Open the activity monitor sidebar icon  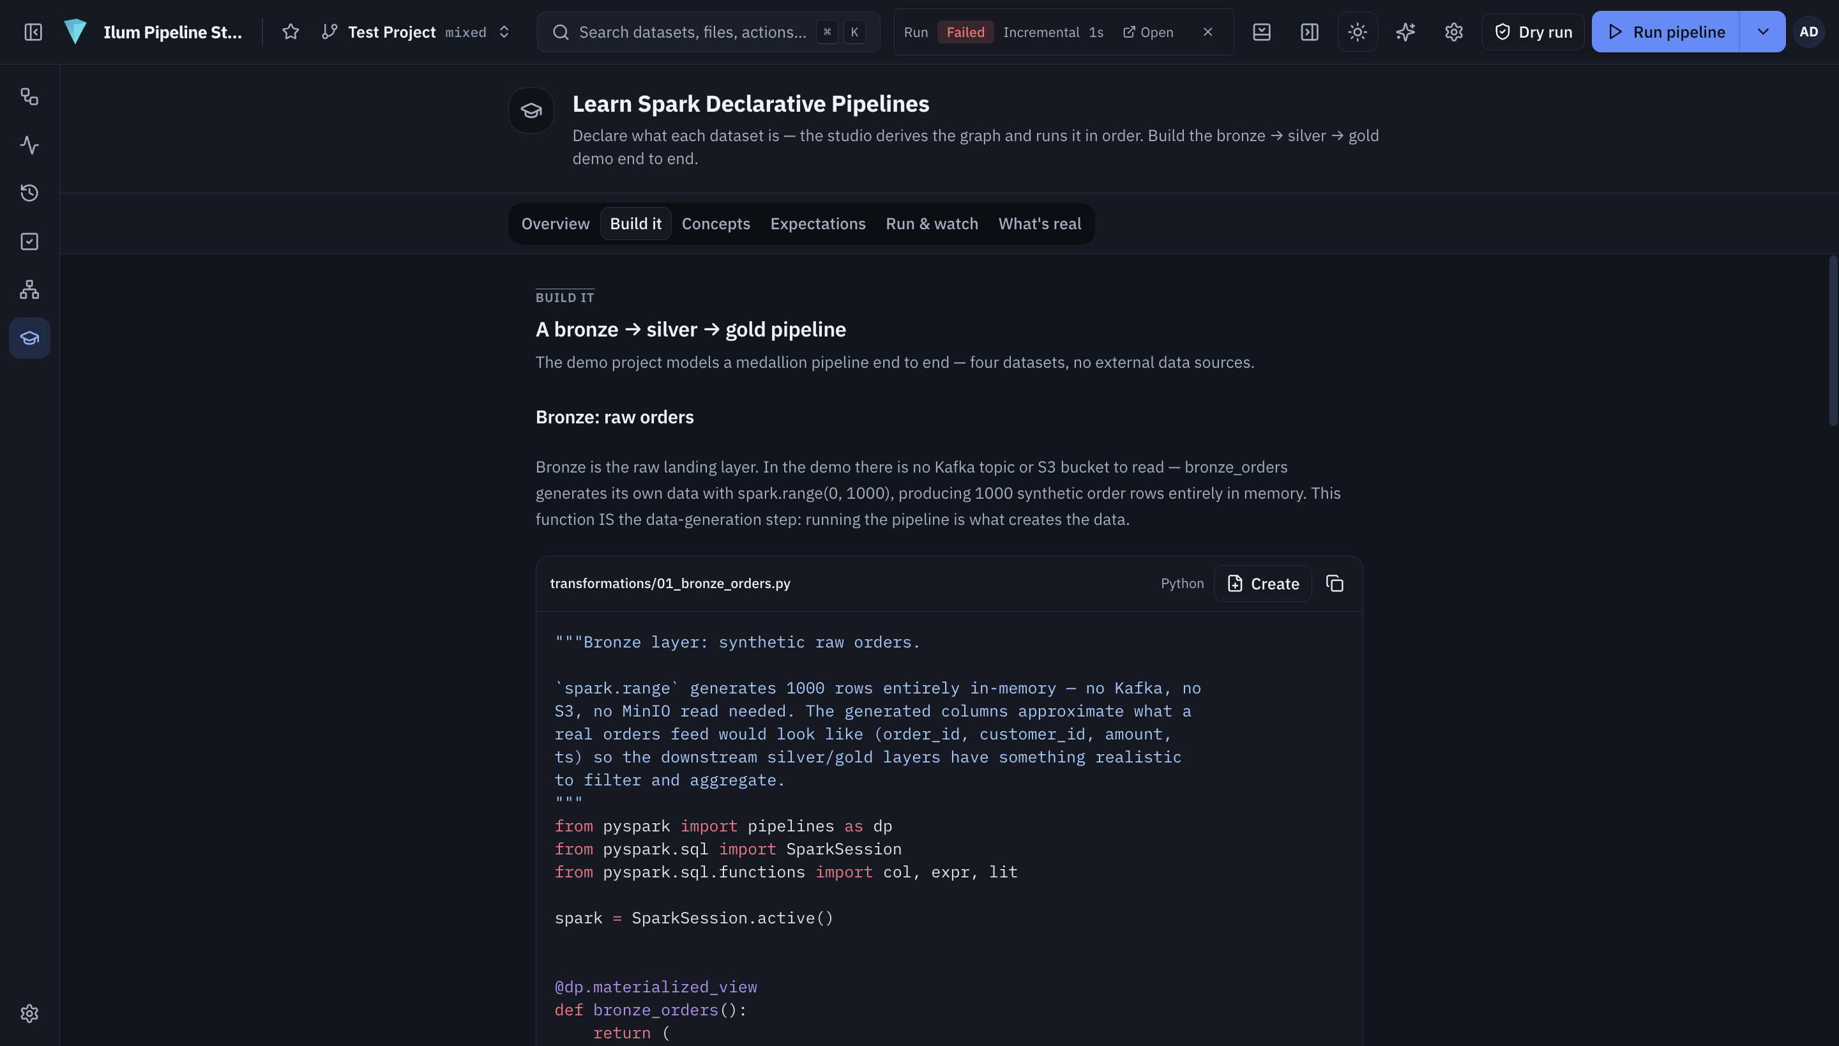click(x=29, y=145)
